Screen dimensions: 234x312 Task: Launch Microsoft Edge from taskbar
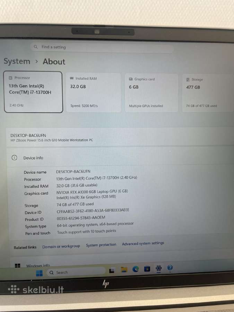[x=136, y=269]
